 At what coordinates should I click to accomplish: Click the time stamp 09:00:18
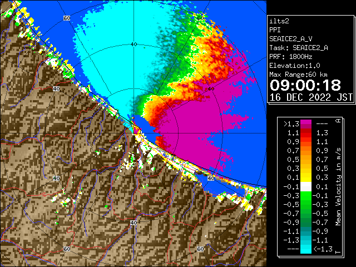pos(305,85)
